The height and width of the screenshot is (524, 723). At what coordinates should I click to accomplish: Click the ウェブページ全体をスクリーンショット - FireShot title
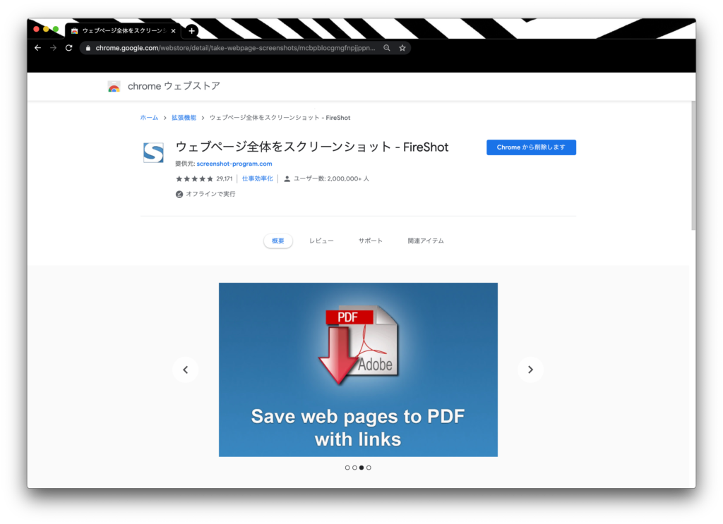click(x=311, y=147)
